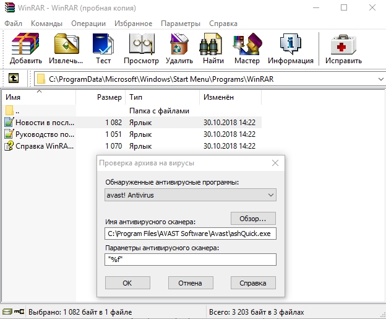This screenshot has height=319, width=386.
Task: Click the icon of Руководство по... shortcut
Action: [x=9, y=134]
